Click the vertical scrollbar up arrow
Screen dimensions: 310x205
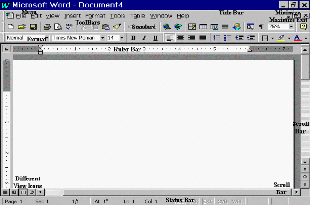[x=305, y=50]
